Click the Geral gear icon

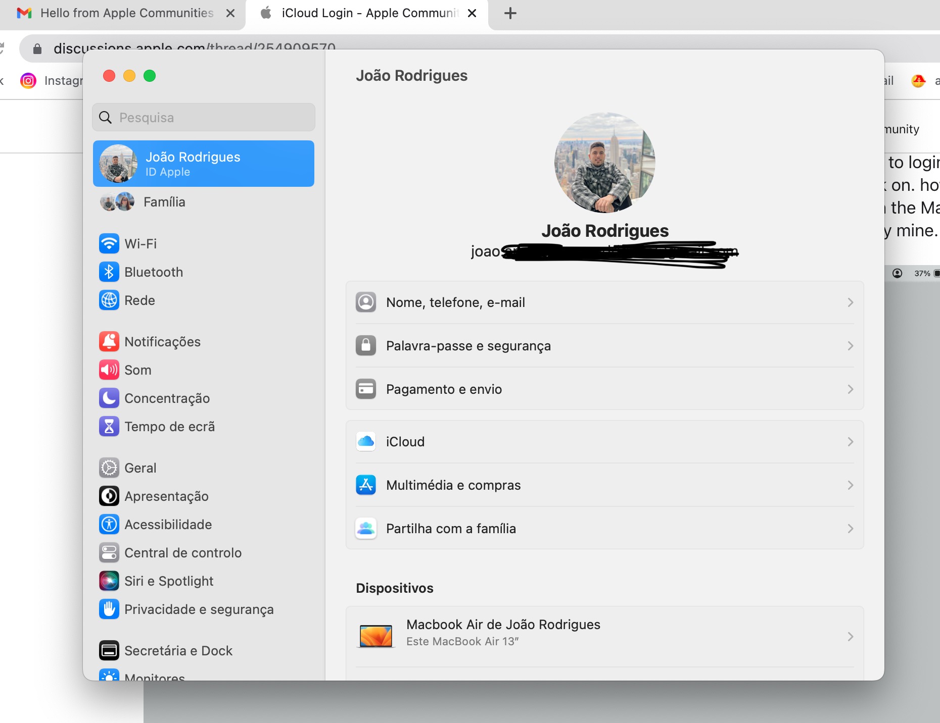coord(109,468)
